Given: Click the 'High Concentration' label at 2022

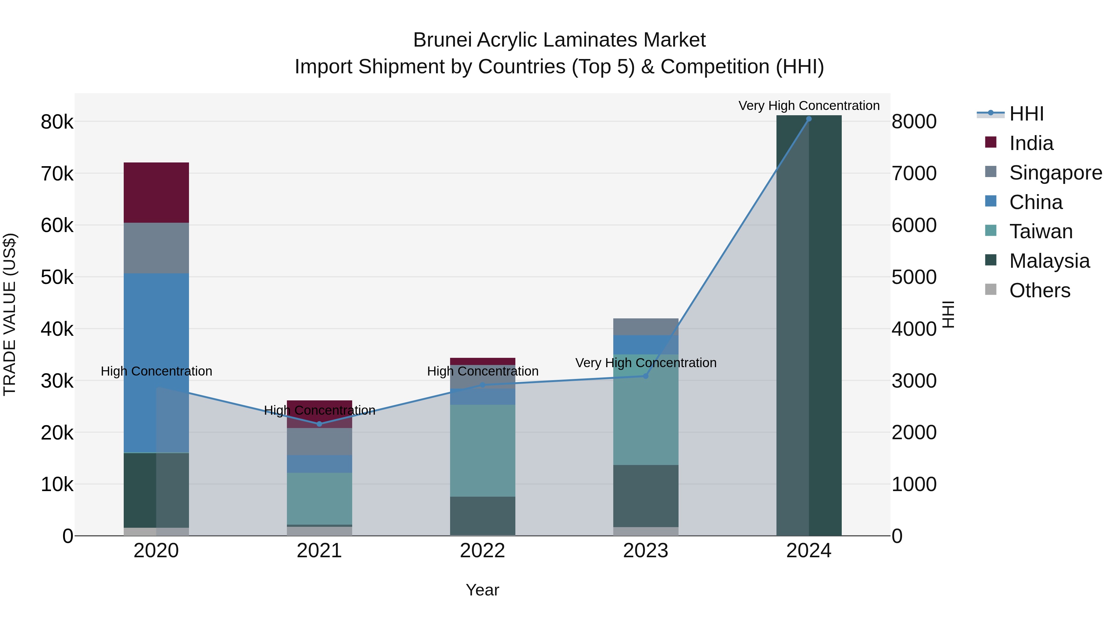Looking at the screenshot, I should tap(483, 371).
